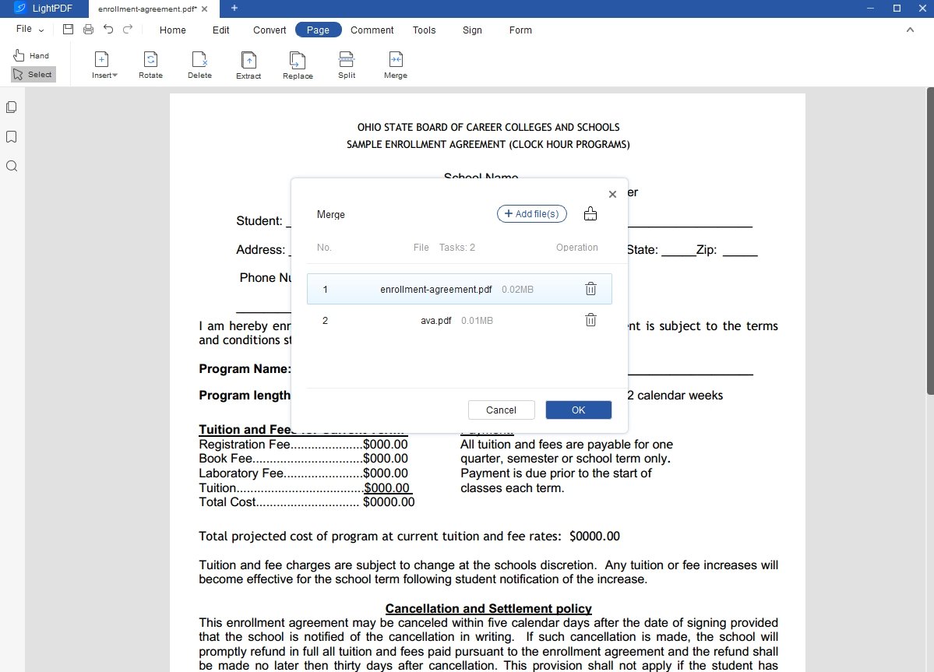Click the Rotate page icon
This screenshot has width=934, height=672.
[150, 61]
